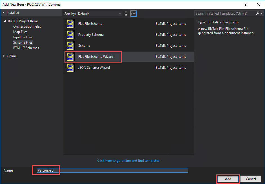Click the Name field containing Person.xsd

click(x=112, y=170)
